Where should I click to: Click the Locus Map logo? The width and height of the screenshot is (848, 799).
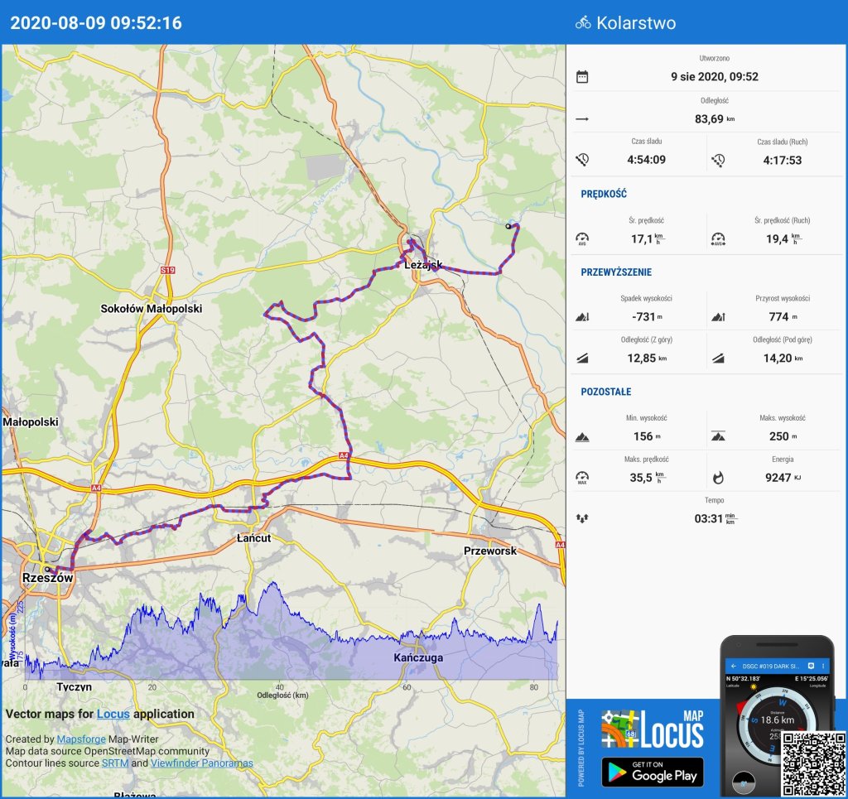pos(653,729)
